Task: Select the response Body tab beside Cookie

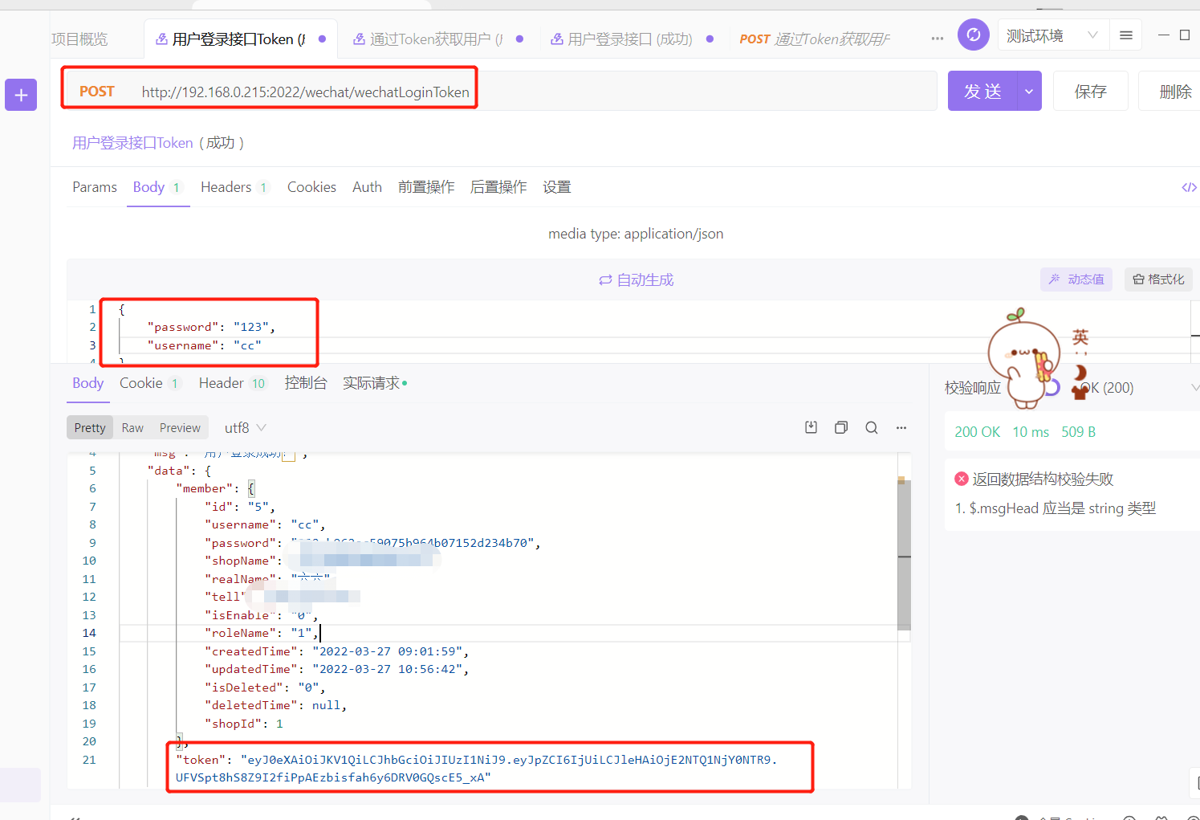Action: [87, 383]
